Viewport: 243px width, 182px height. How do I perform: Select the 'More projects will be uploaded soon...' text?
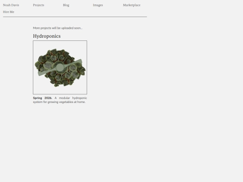[x=58, y=28]
